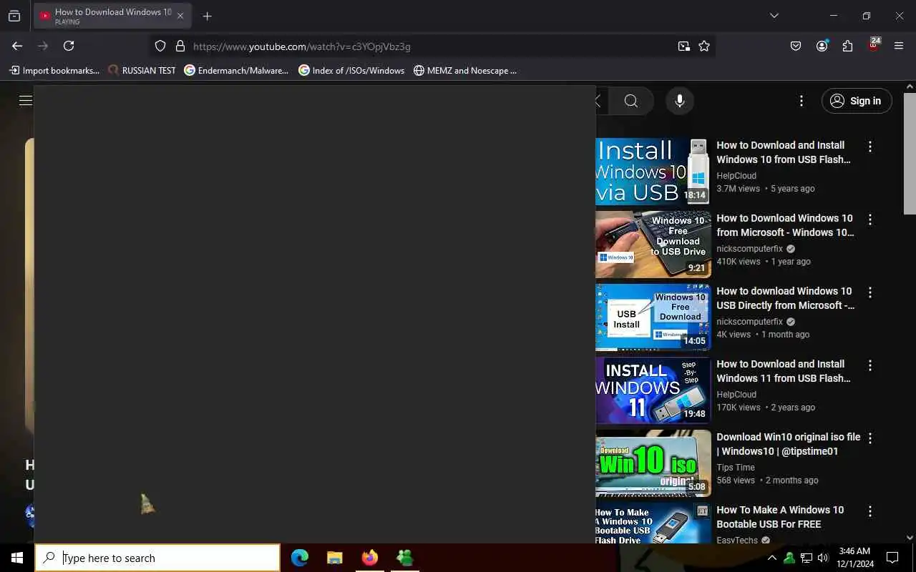The height and width of the screenshot is (572, 916).
Task: Open INSTALL WINDOWS 11 thumbnail
Action: click(x=653, y=390)
